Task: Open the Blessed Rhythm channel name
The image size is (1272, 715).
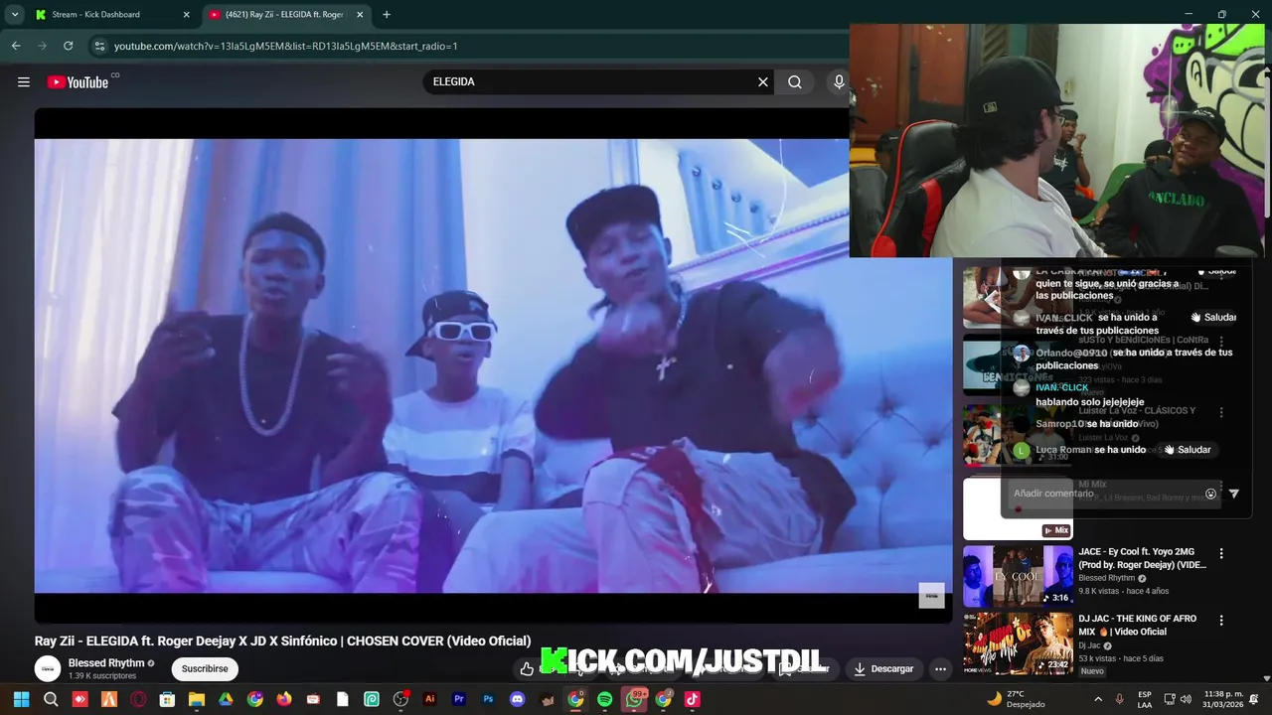Action: click(x=106, y=662)
